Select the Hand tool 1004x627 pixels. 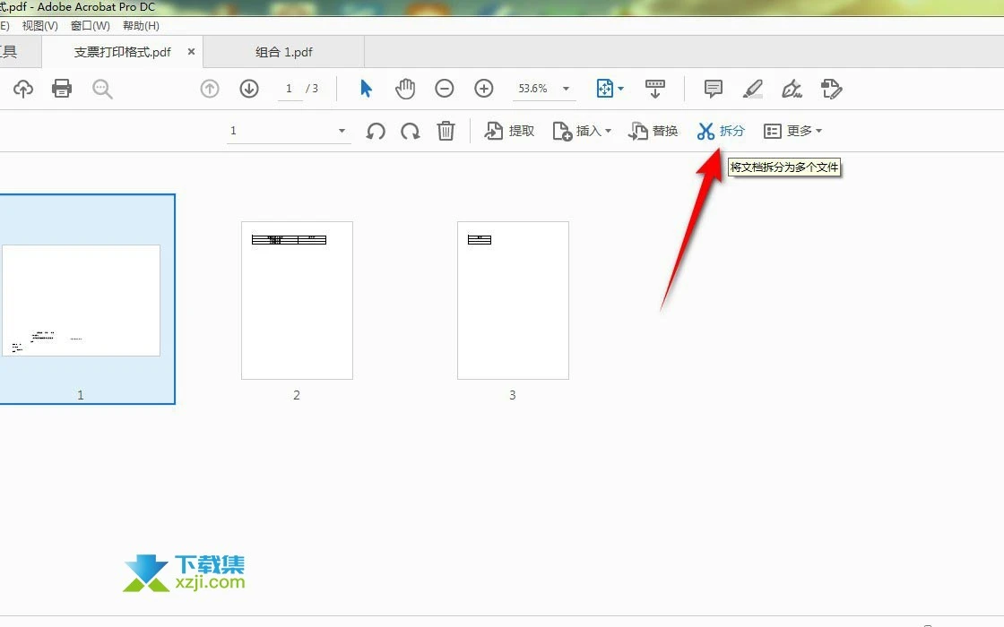(404, 89)
